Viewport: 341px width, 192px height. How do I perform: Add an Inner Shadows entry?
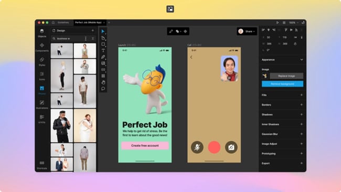(302, 124)
